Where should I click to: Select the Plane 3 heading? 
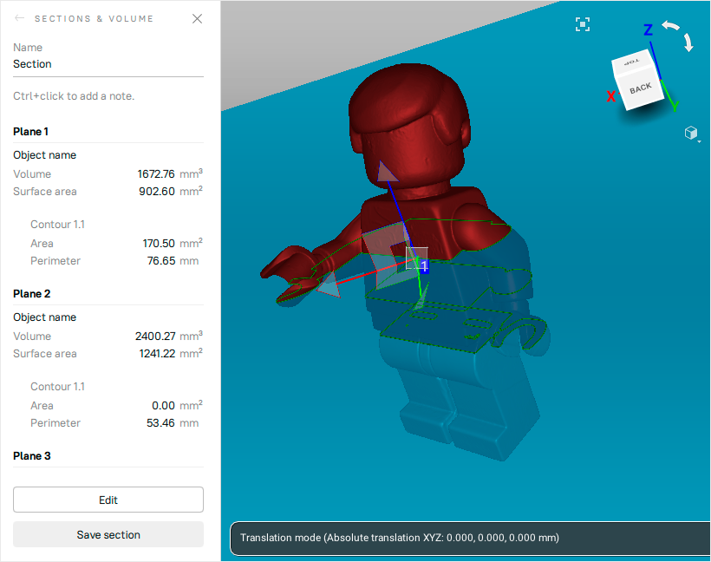point(32,456)
